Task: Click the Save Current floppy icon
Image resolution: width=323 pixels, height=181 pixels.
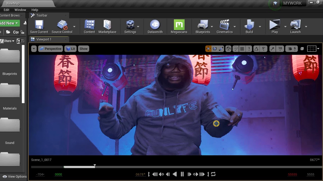Action: (x=39, y=25)
